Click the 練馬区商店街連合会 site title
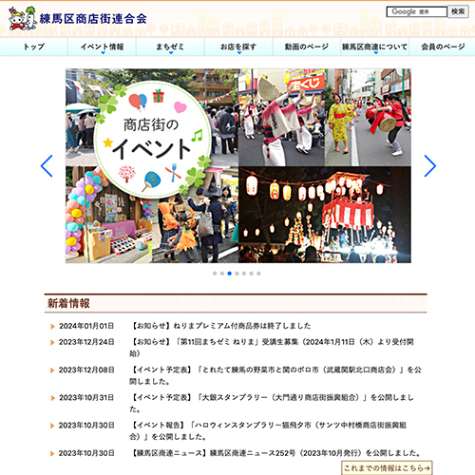Image resolution: width=475 pixels, height=475 pixels. pyautogui.click(x=93, y=19)
